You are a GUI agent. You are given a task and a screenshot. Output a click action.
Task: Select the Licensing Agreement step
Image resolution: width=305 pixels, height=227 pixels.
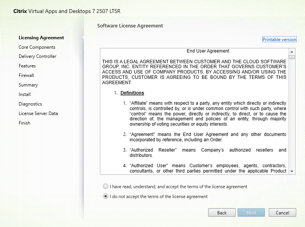tap(41, 38)
